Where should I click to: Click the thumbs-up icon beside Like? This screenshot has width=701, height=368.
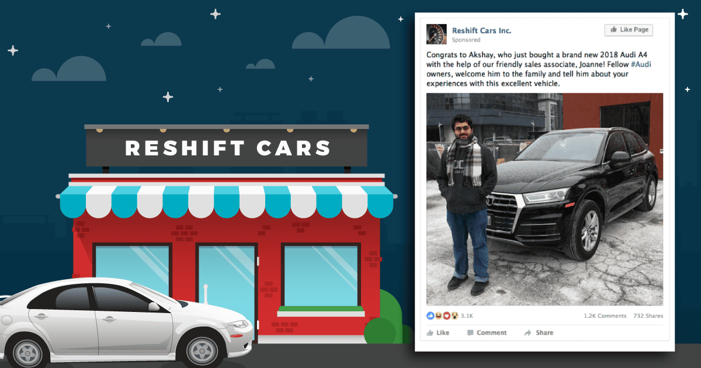pos(431,333)
